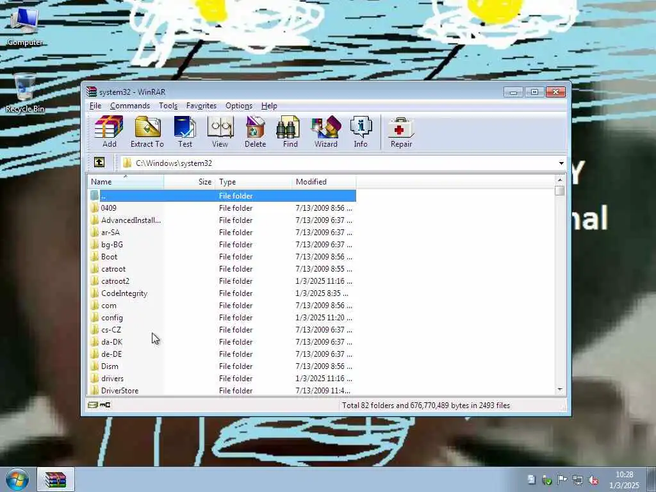Open the Computer desktop icon
The width and height of the screenshot is (656, 492).
(x=25, y=26)
